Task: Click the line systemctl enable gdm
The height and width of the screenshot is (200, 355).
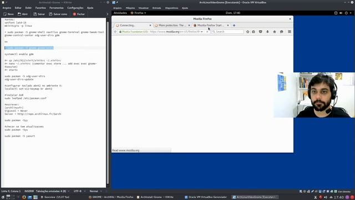Action: click(19, 54)
